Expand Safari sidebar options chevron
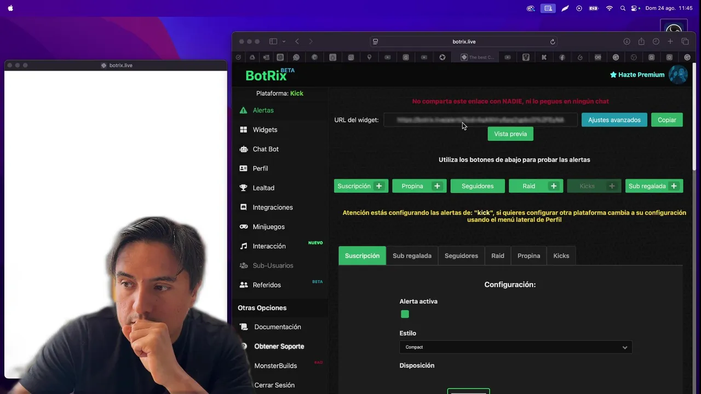This screenshot has width=701, height=394. 284,42
